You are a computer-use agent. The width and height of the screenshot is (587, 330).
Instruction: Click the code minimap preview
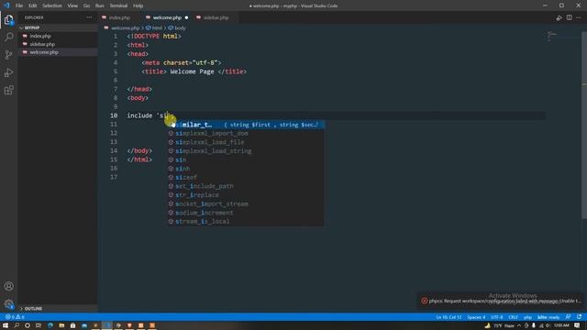(552, 36)
